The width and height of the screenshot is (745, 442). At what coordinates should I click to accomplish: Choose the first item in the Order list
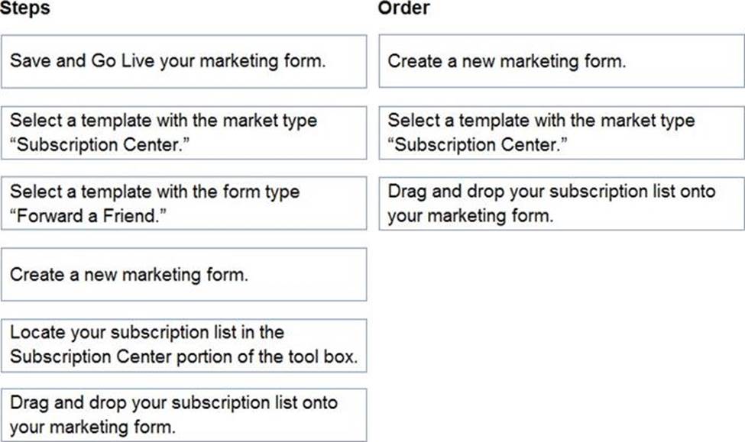561,61
